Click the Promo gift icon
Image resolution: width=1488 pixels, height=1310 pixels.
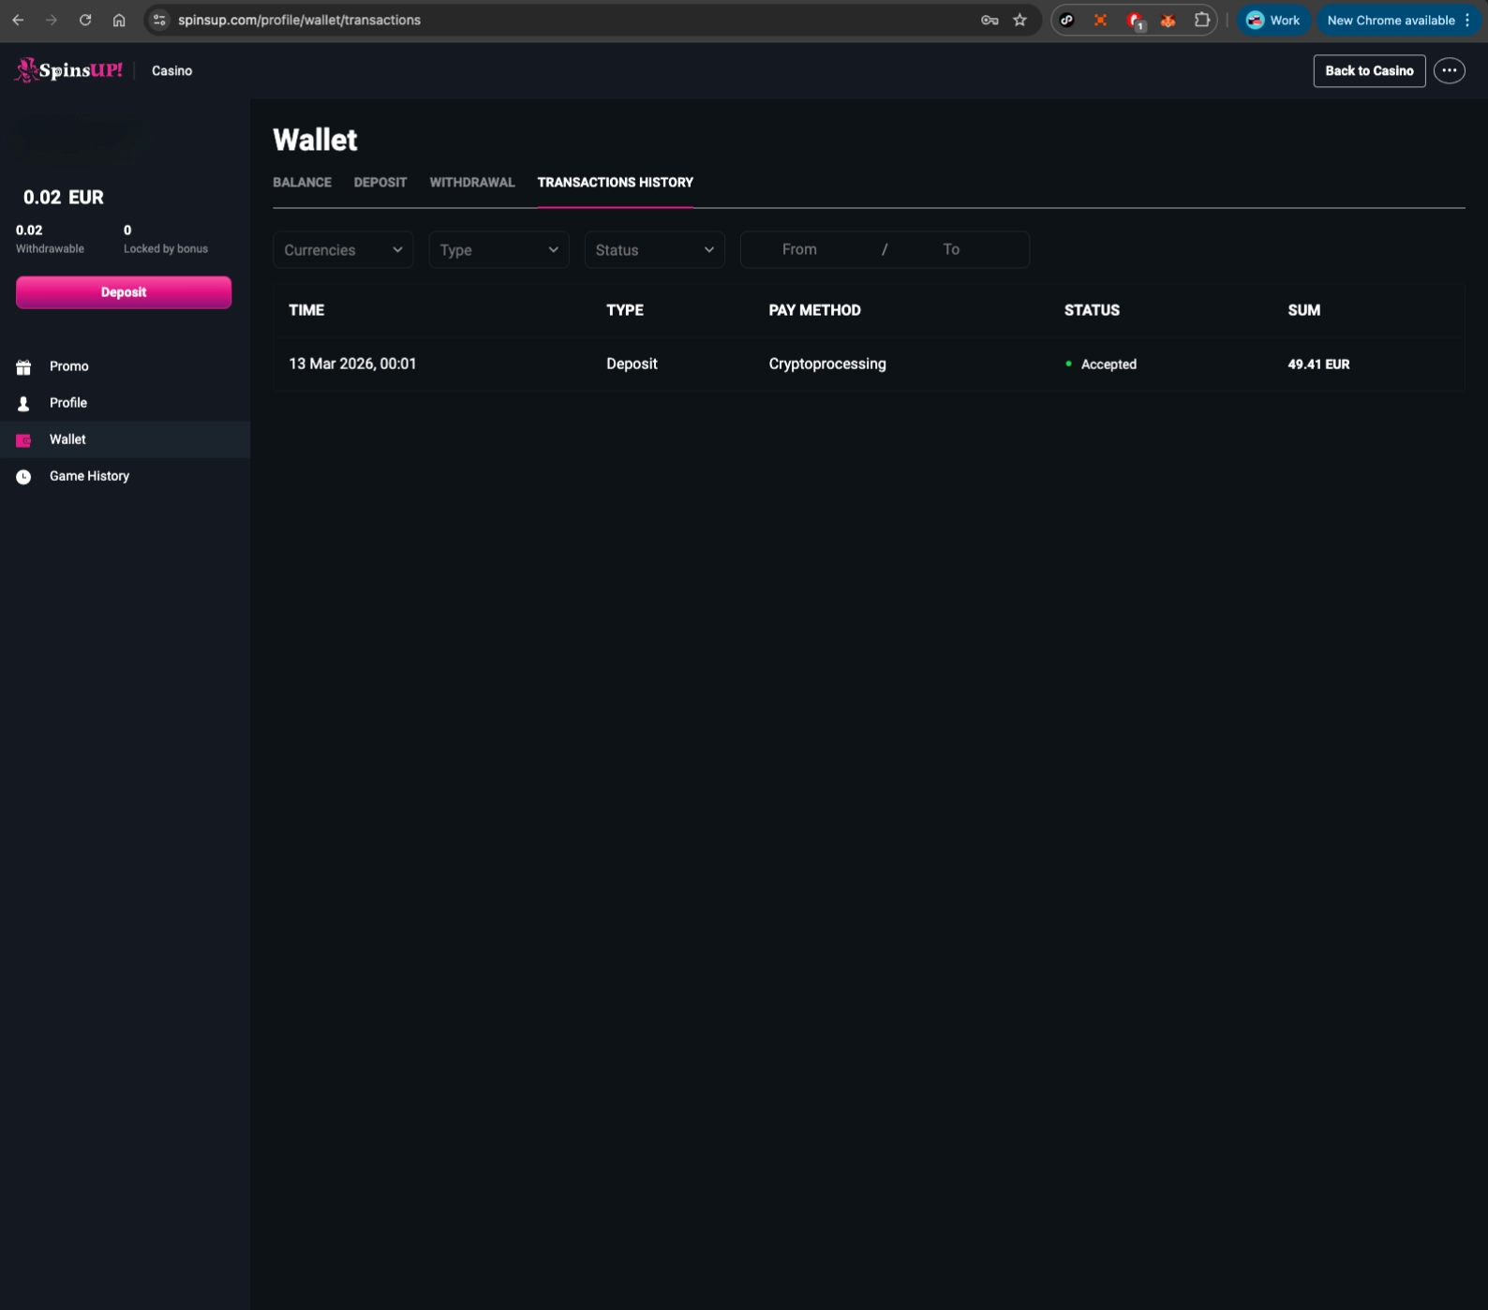coord(23,366)
